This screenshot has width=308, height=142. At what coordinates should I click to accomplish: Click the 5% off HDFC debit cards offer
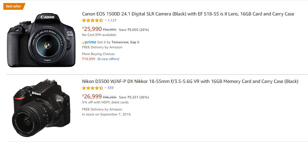pyautogui.click(x=105, y=102)
